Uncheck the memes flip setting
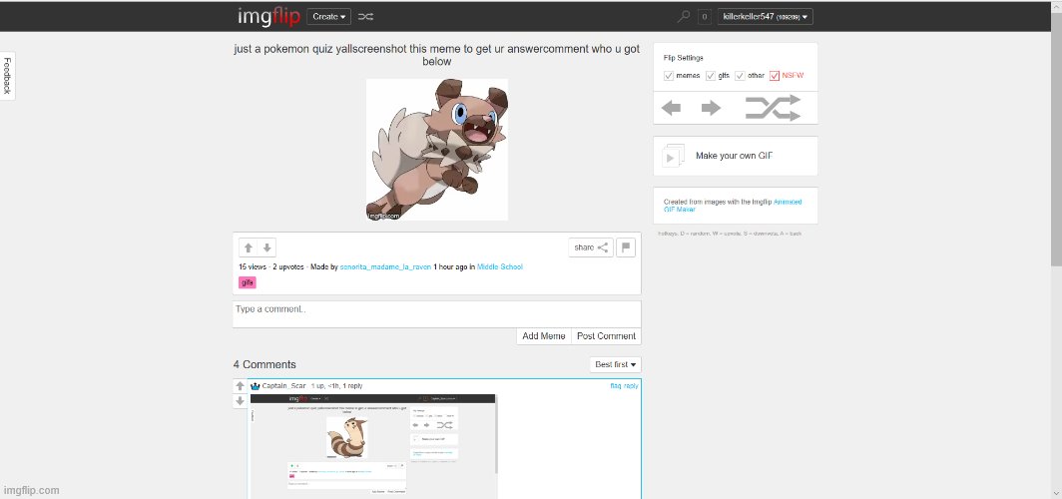This screenshot has height=499, width=1062. [669, 76]
